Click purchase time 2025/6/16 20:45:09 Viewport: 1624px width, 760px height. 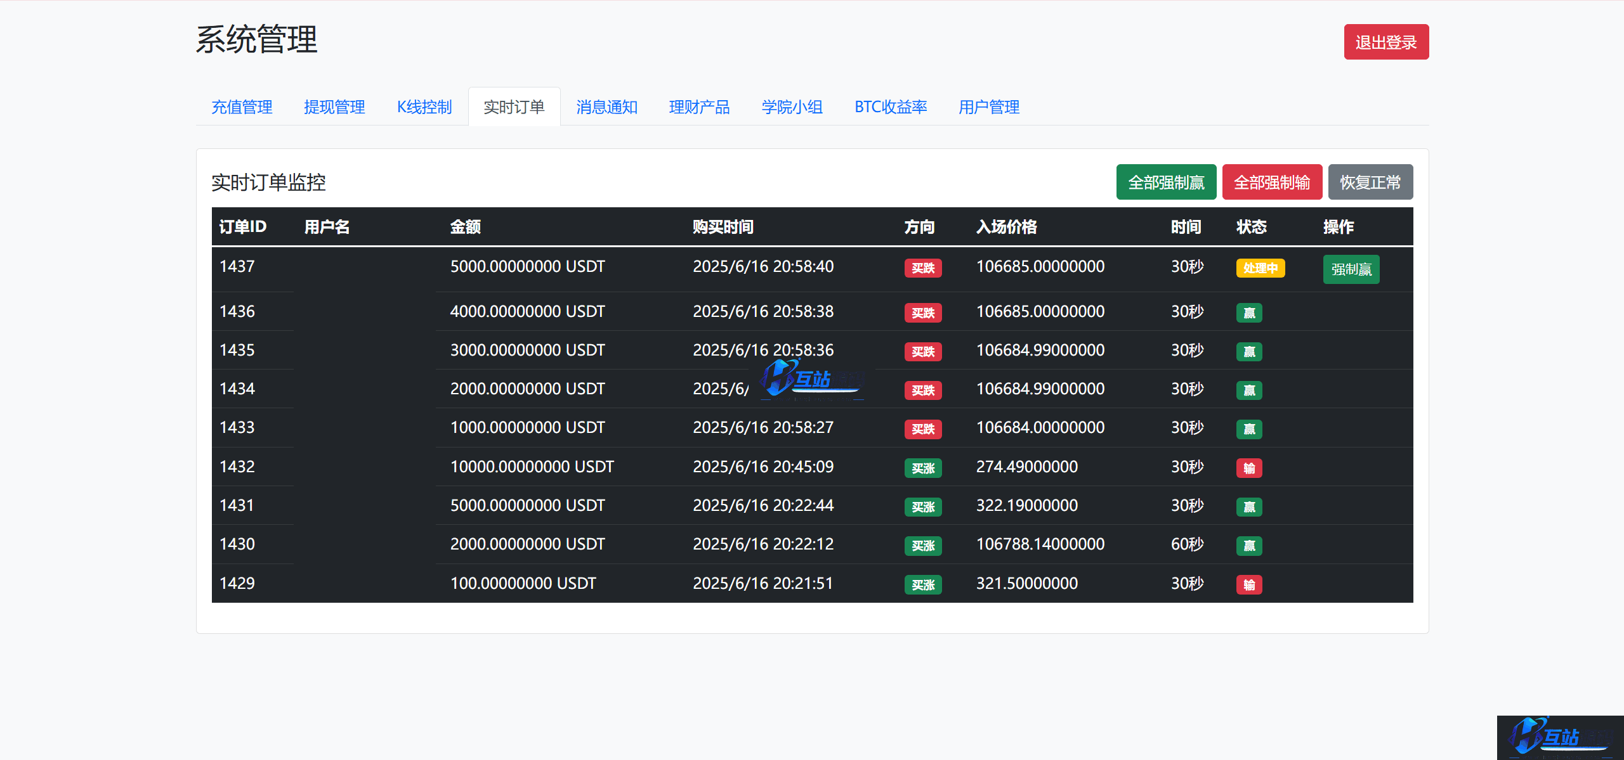tap(763, 467)
